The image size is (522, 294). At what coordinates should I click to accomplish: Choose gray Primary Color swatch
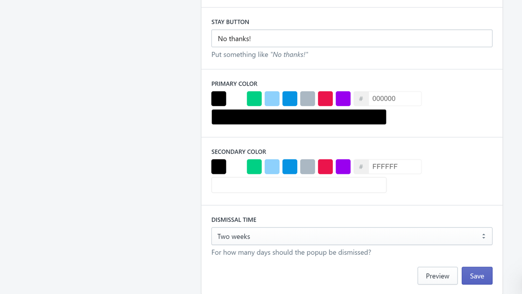click(x=307, y=98)
